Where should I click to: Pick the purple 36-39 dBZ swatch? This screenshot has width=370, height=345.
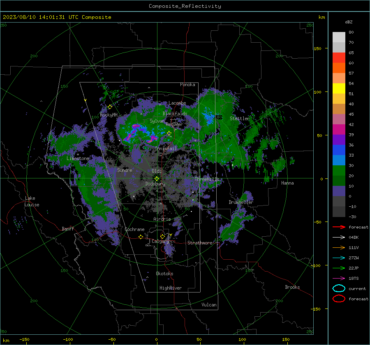(339, 139)
